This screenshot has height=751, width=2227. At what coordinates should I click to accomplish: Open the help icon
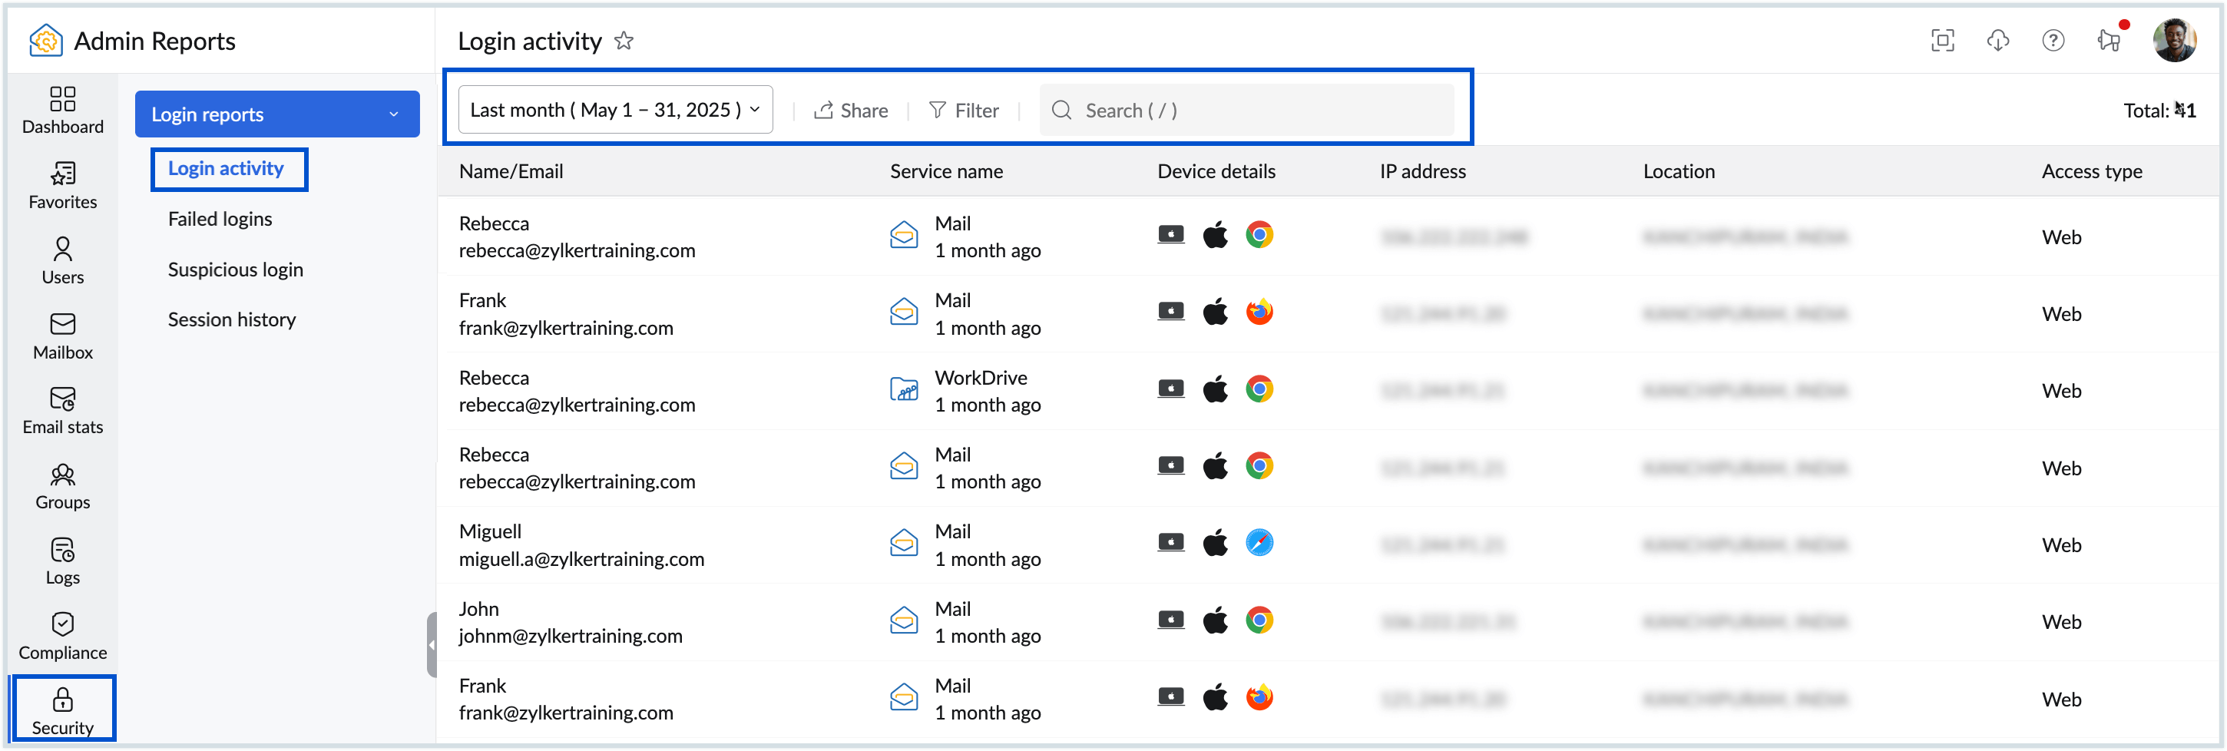click(x=2053, y=41)
